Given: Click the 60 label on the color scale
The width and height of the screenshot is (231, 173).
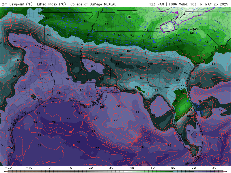Looking at the screenshot, I should tap(173, 168).
